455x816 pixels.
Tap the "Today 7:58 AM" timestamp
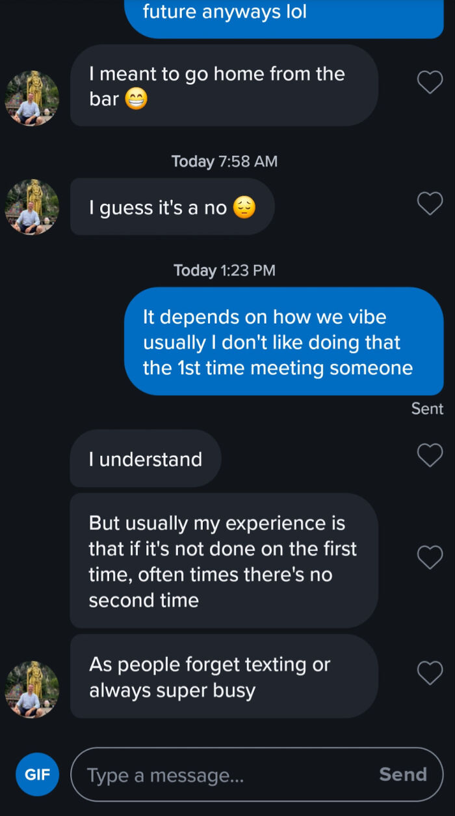click(225, 161)
